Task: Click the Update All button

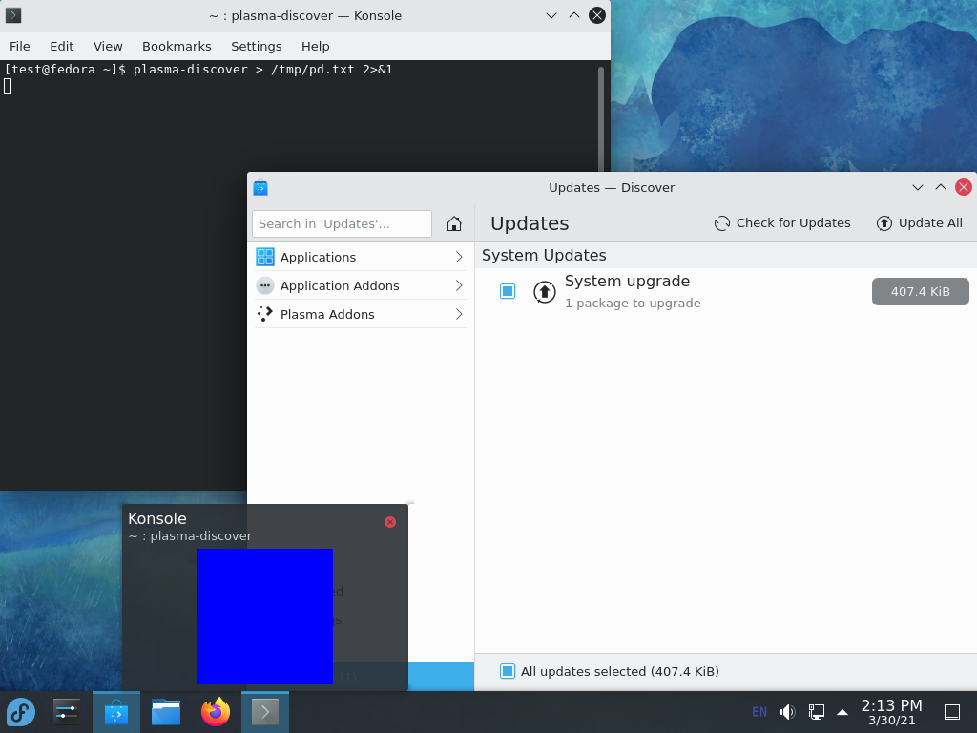Action: [x=920, y=223]
